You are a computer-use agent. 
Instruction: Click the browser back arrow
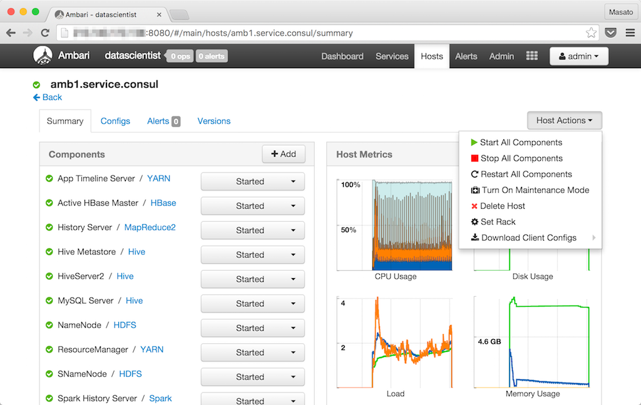click(x=11, y=33)
